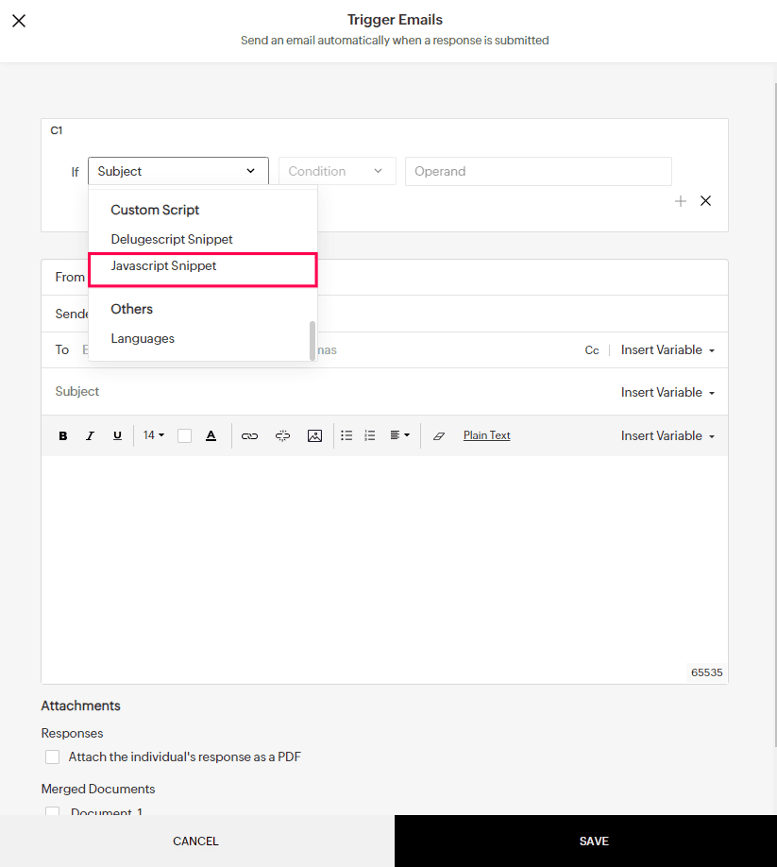Choose the font color icon
This screenshot has width=777, height=867.
(211, 435)
